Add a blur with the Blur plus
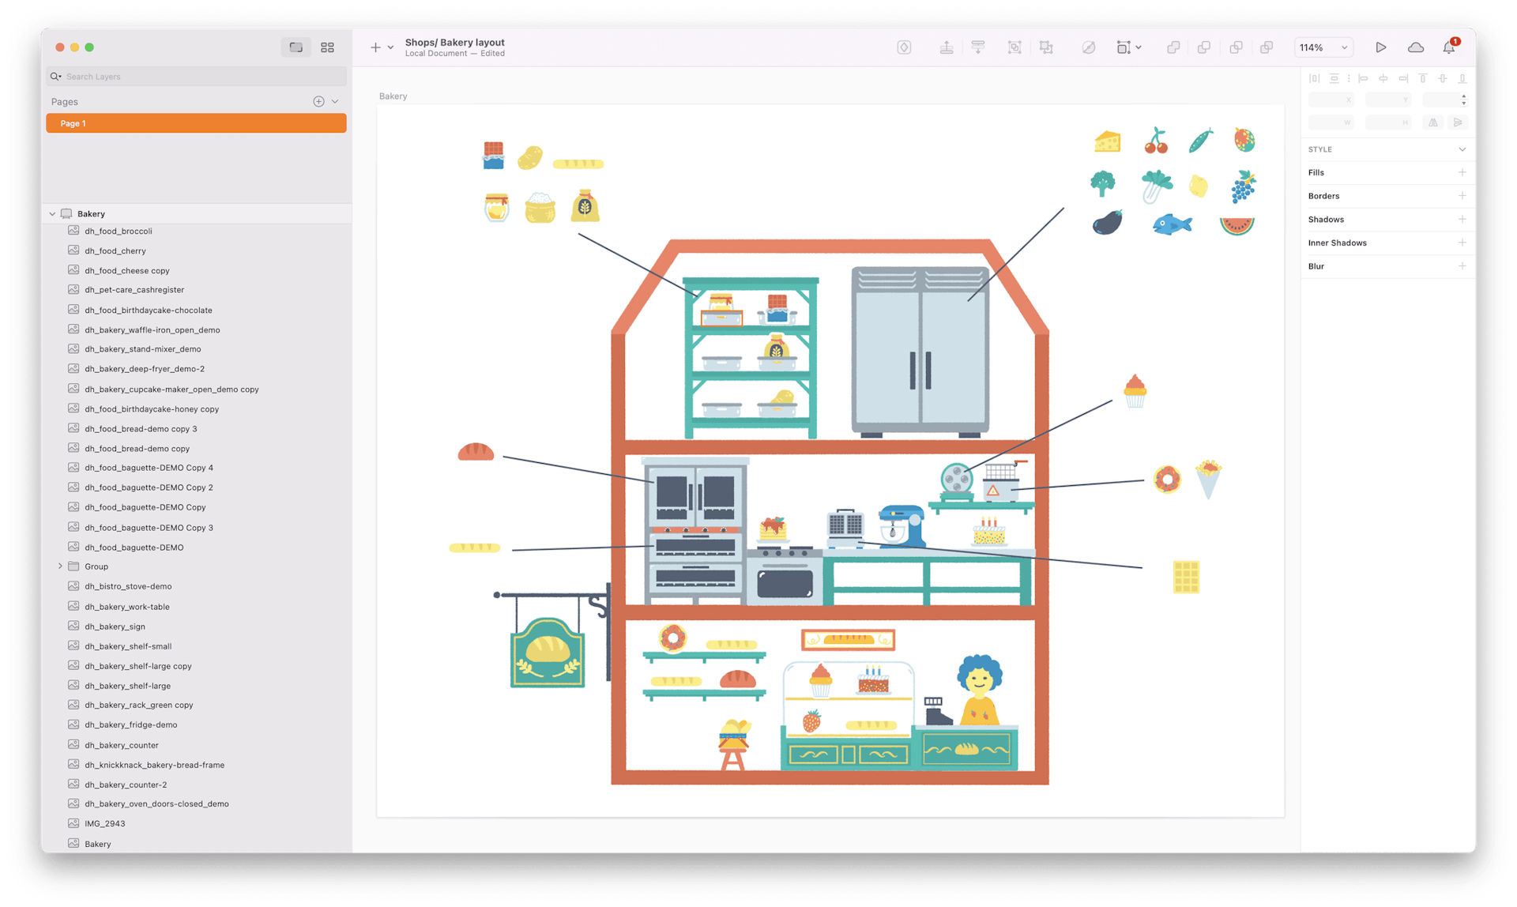This screenshot has width=1517, height=907. point(1462,266)
